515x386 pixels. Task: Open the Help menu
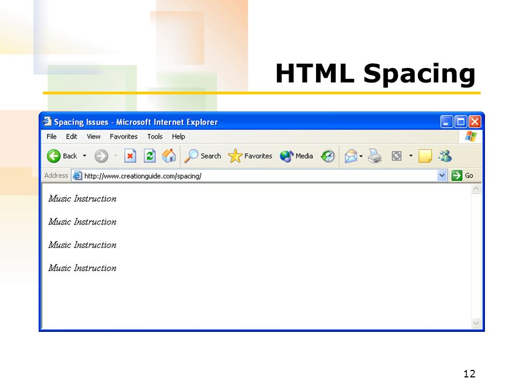pyautogui.click(x=178, y=137)
